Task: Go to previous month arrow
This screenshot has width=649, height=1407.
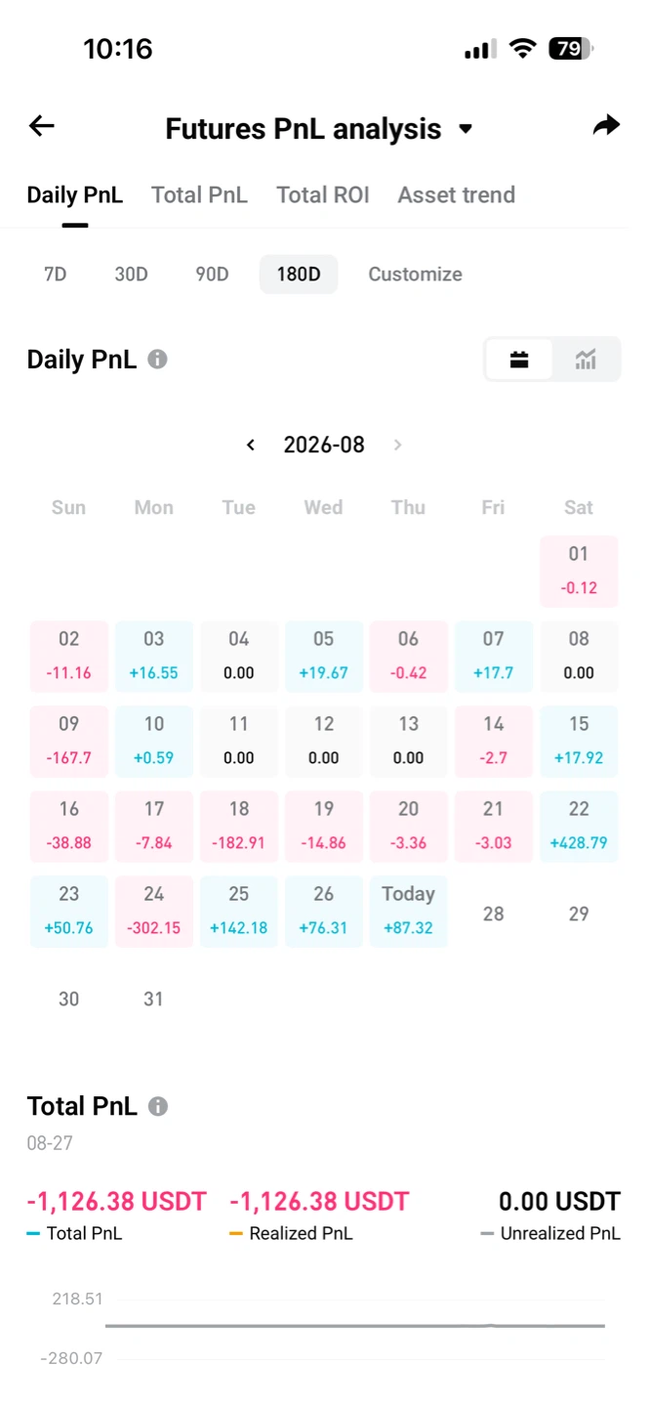Action: 251,445
